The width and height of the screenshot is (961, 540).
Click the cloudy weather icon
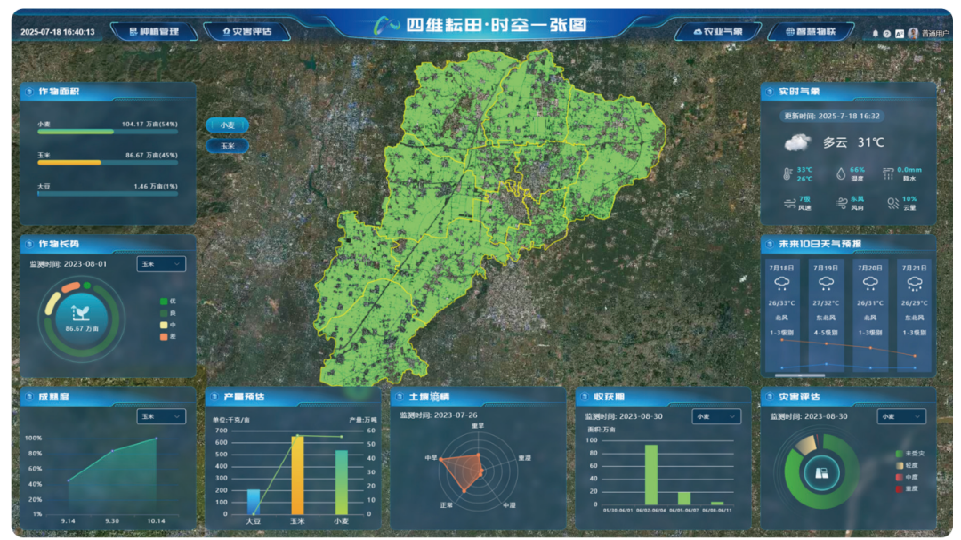pyautogui.click(x=797, y=141)
